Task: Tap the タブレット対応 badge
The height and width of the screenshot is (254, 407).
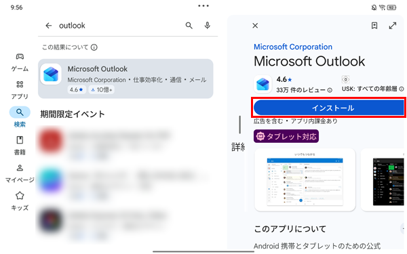Action: point(286,136)
